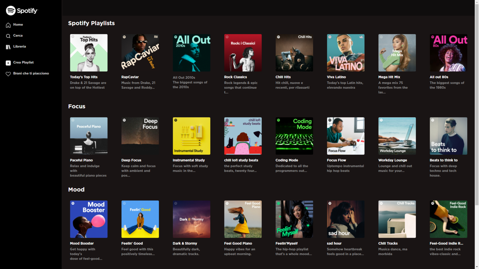
Task: Click the Libreria library icon
Action: (8, 47)
